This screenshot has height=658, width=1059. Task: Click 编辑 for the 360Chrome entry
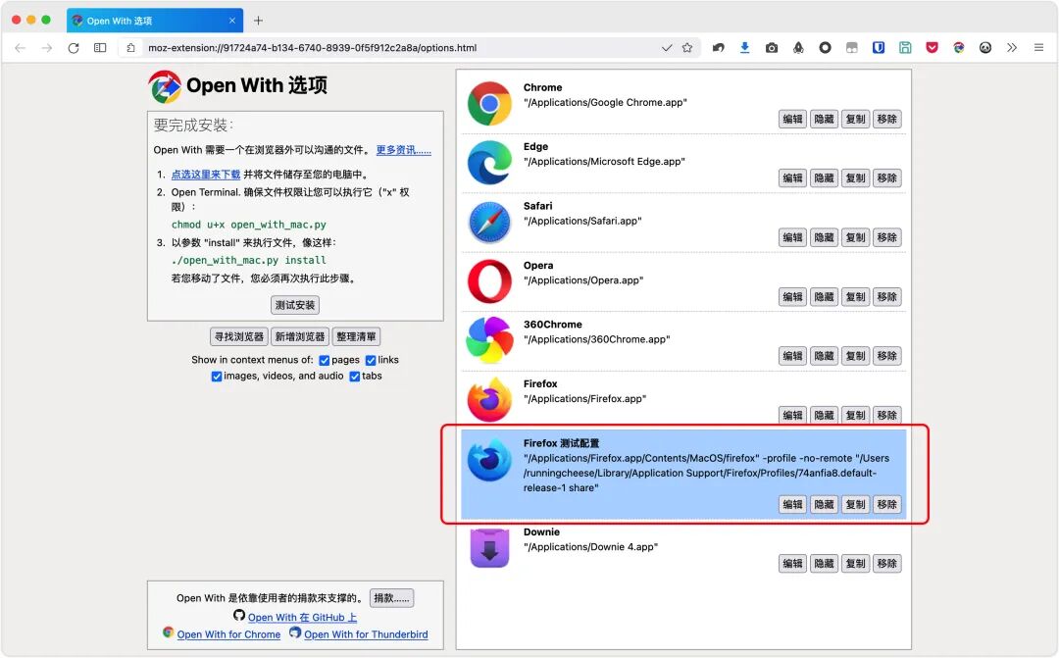click(793, 357)
